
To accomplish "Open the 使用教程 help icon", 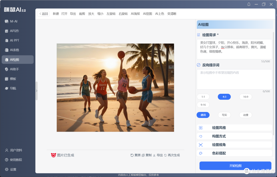I will point(6,160).
